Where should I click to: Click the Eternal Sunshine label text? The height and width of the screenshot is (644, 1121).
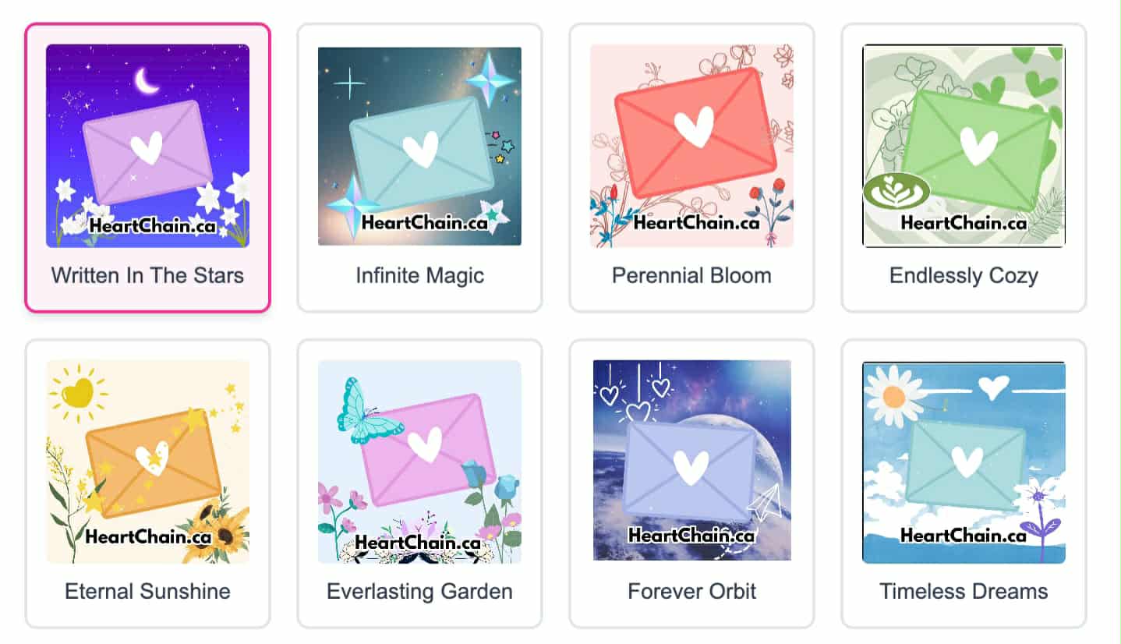pyautogui.click(x=147, y=591)
